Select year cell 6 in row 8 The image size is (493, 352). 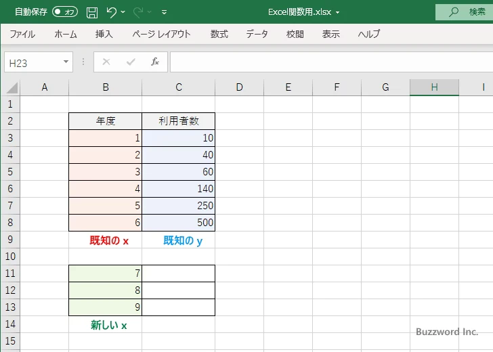(x=106, y=223)
